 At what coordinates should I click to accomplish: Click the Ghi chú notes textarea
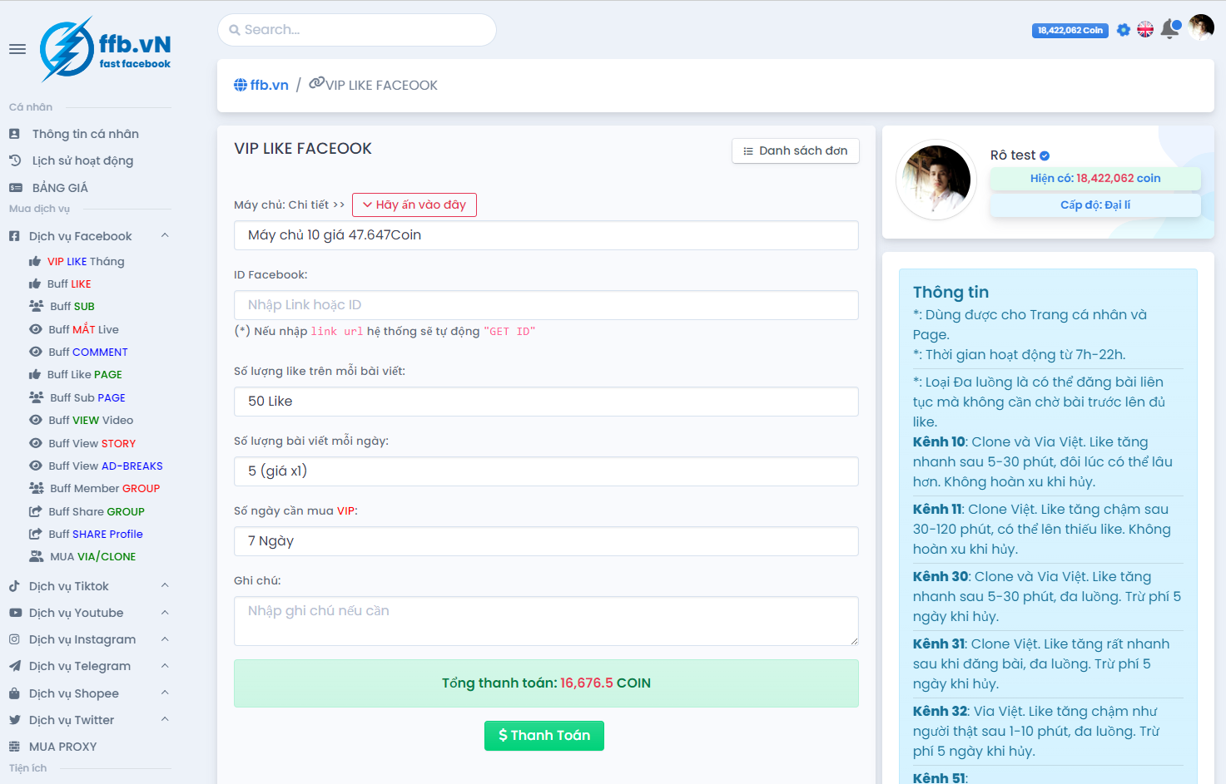point(546,621)
